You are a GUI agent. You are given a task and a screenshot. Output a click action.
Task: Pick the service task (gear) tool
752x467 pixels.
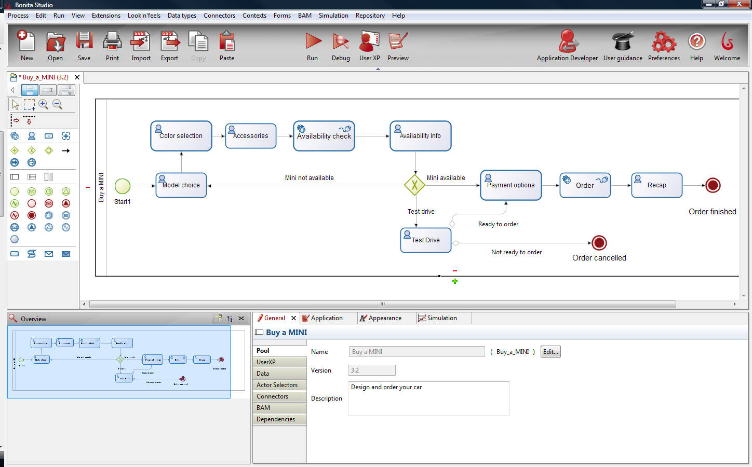(15, 135)
